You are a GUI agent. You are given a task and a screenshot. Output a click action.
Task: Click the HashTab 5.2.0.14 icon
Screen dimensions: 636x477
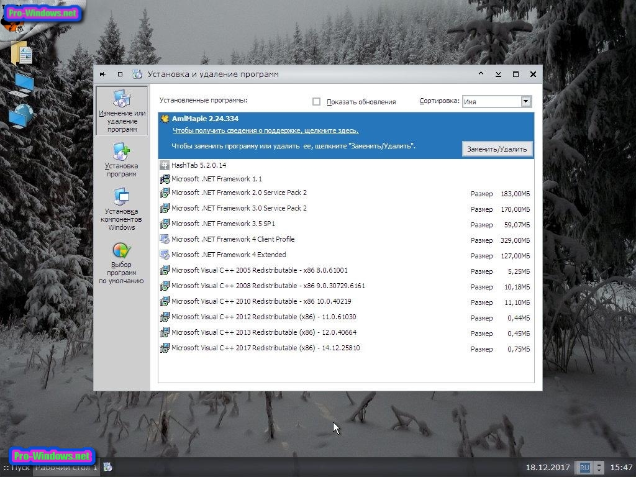coord(164,165)
